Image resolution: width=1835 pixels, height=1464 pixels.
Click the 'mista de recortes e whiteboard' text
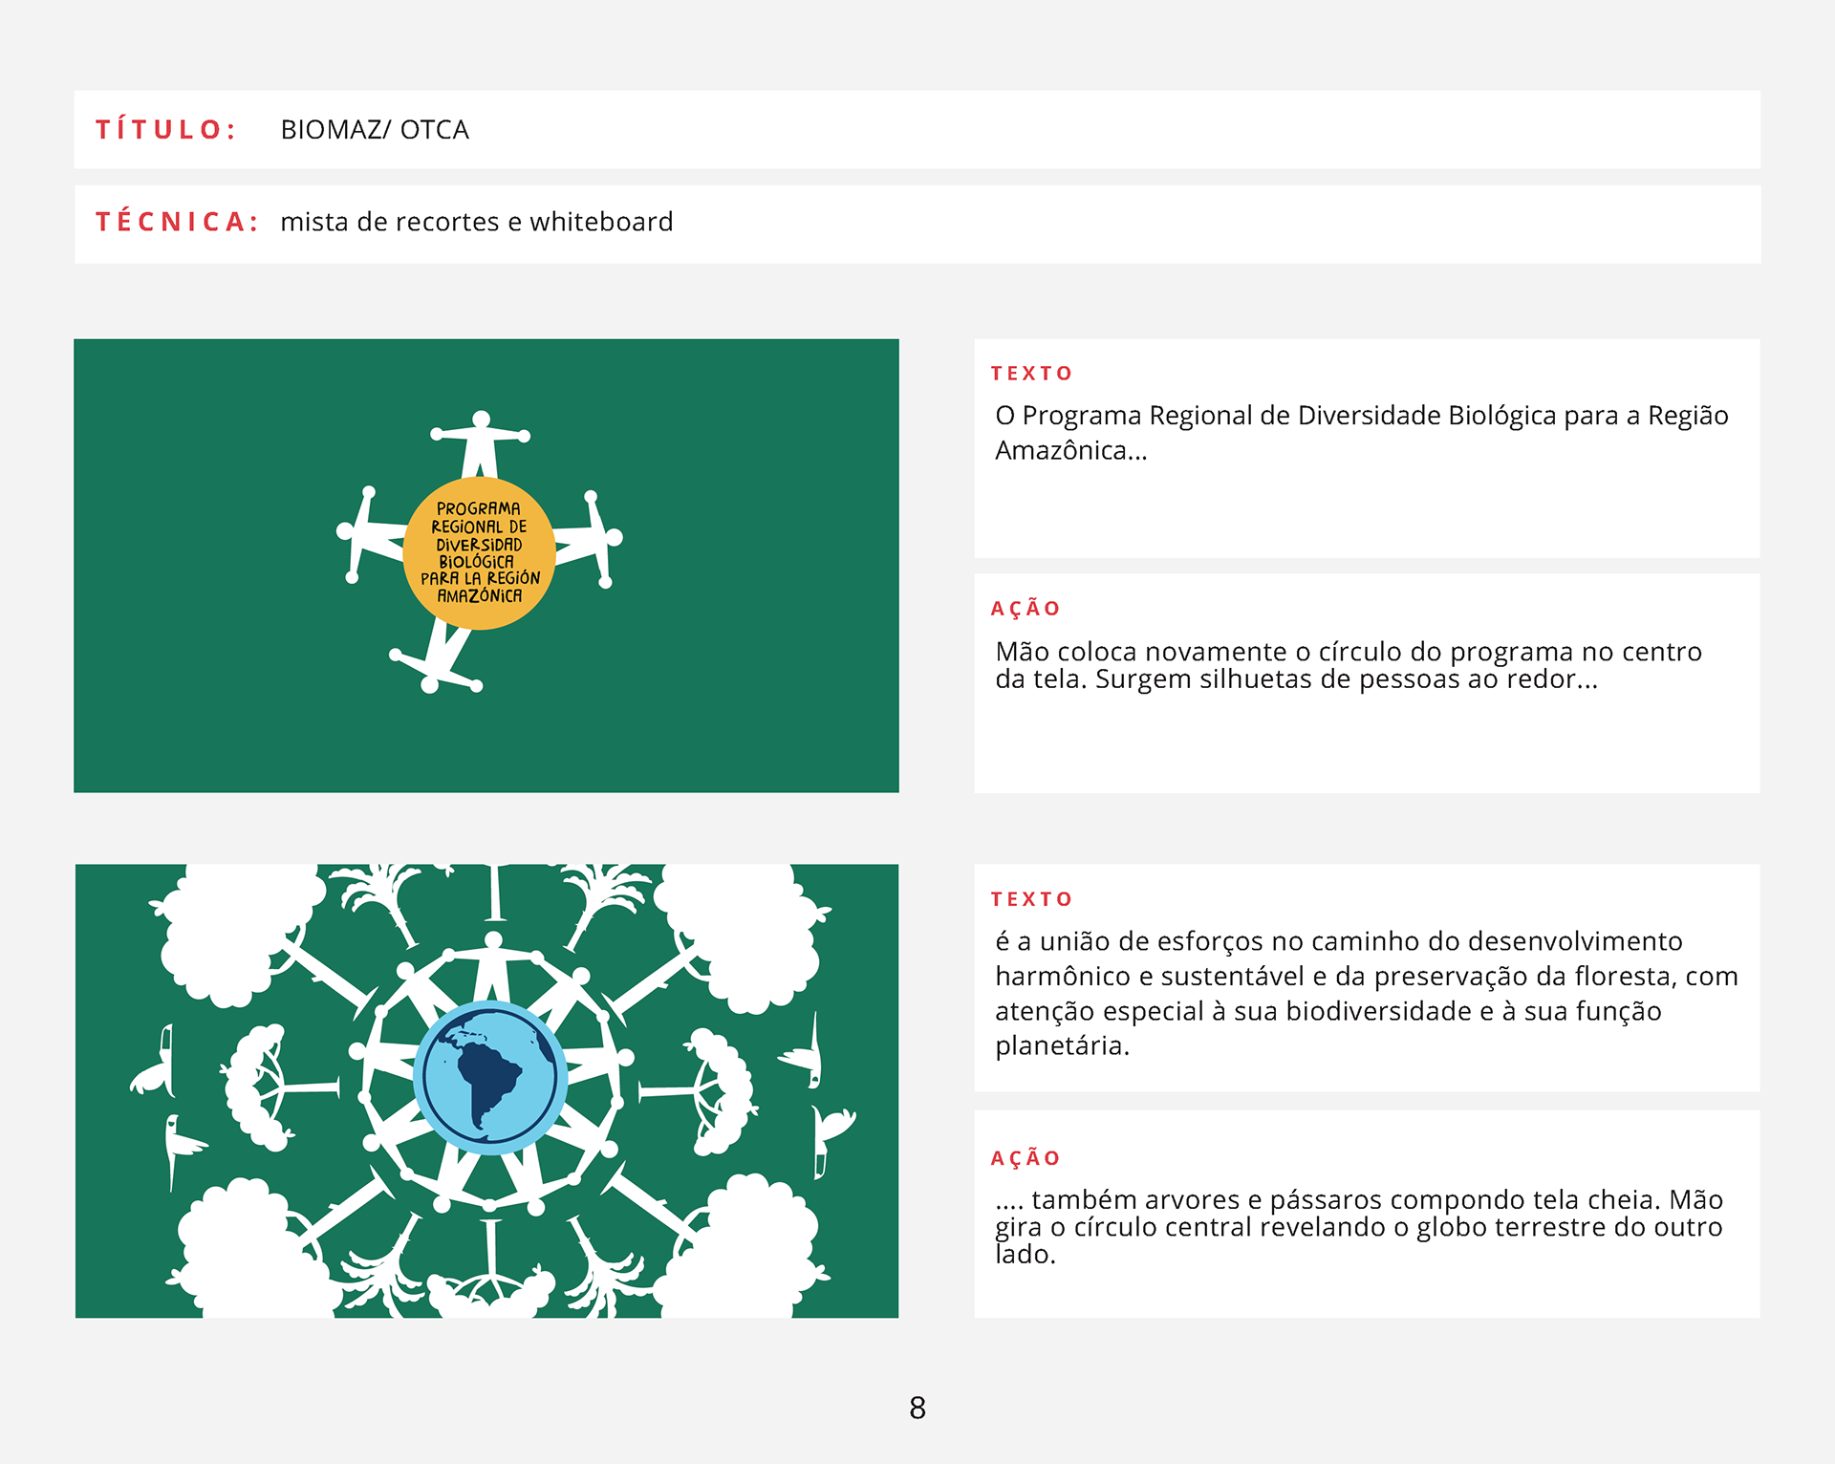coord(476,222)
